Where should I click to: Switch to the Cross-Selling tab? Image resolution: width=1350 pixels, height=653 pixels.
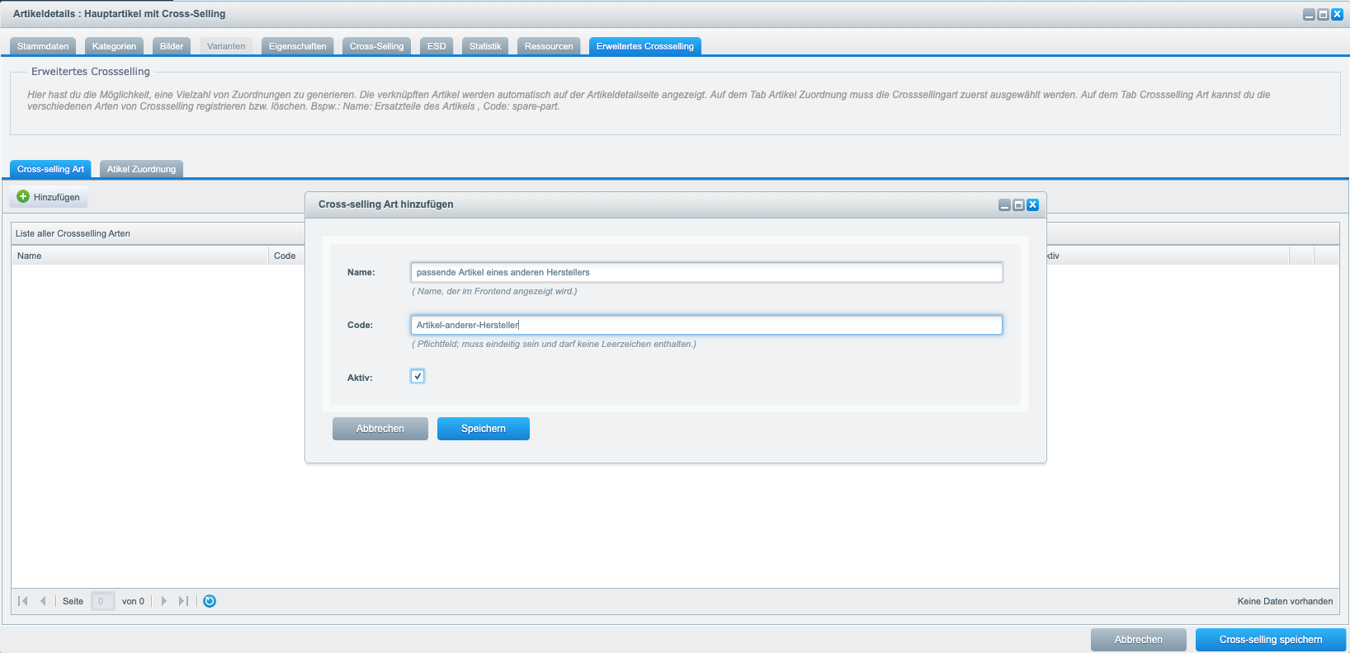(376, 46)
